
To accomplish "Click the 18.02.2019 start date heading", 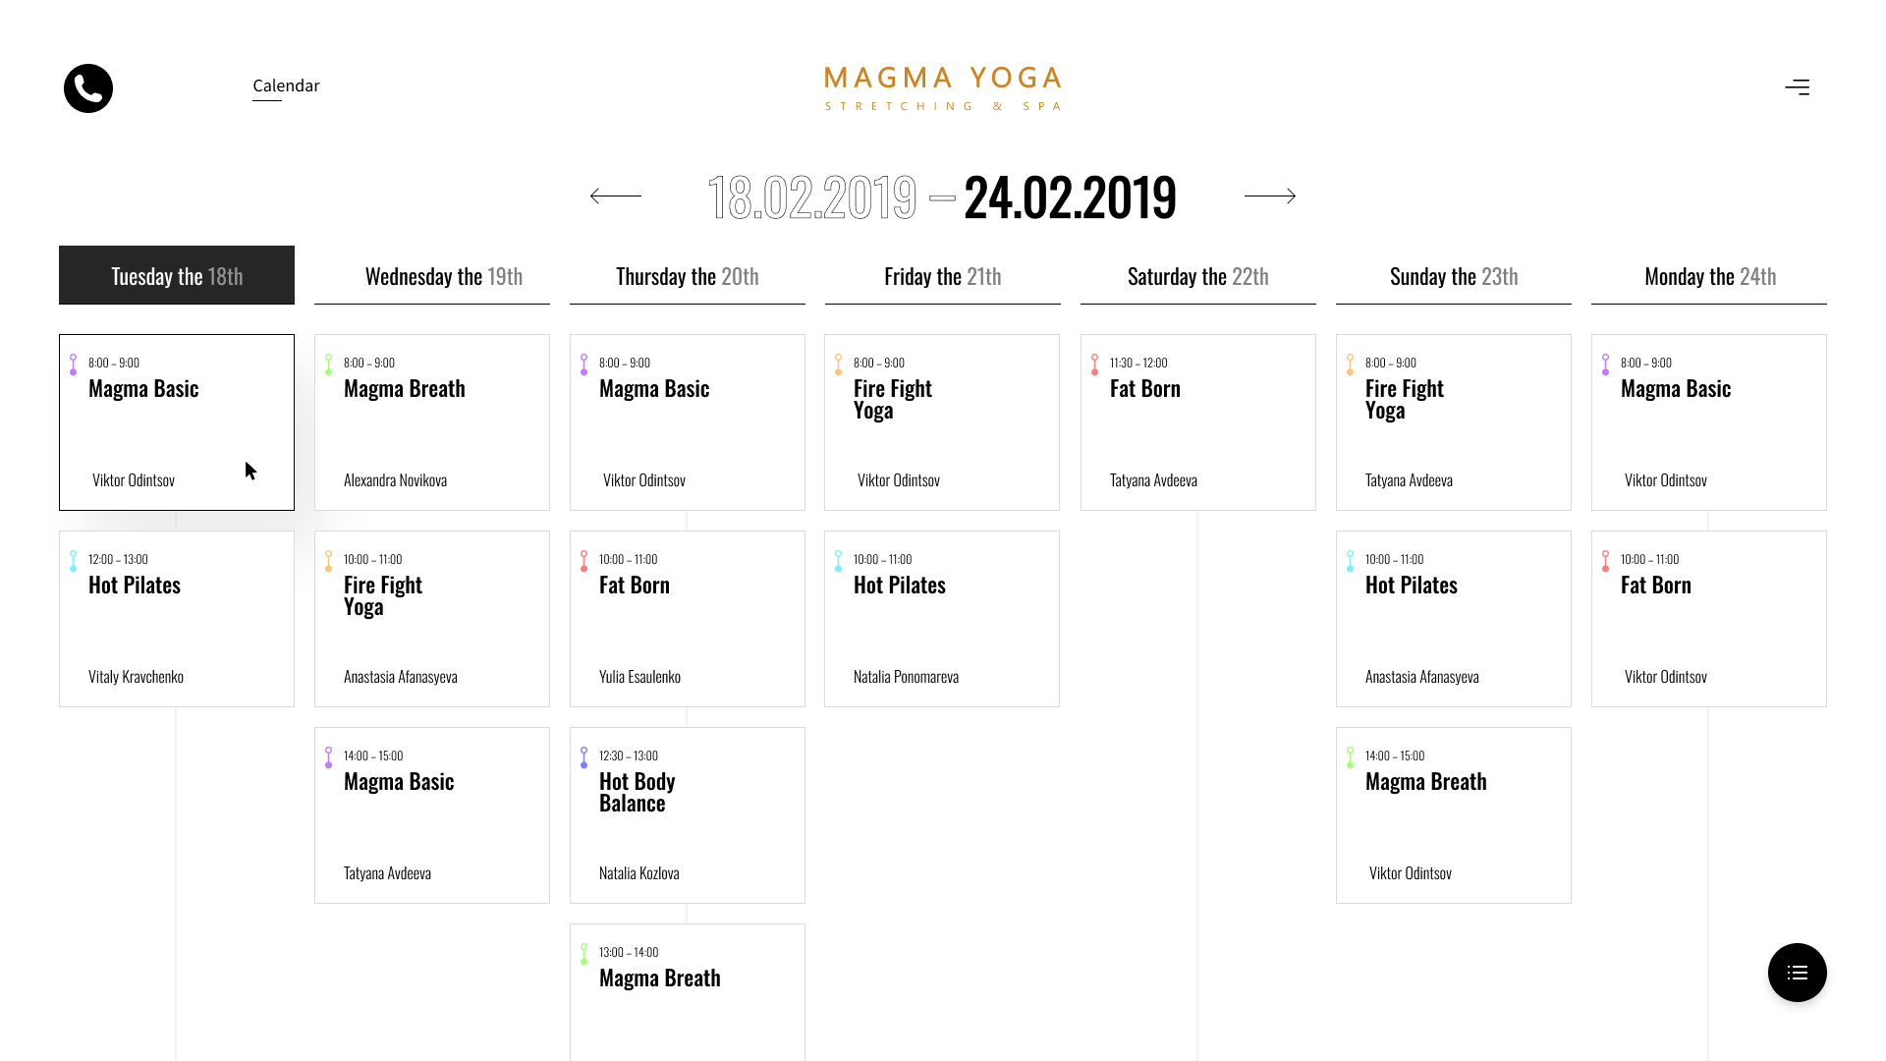I will click(x=812, y=197).
